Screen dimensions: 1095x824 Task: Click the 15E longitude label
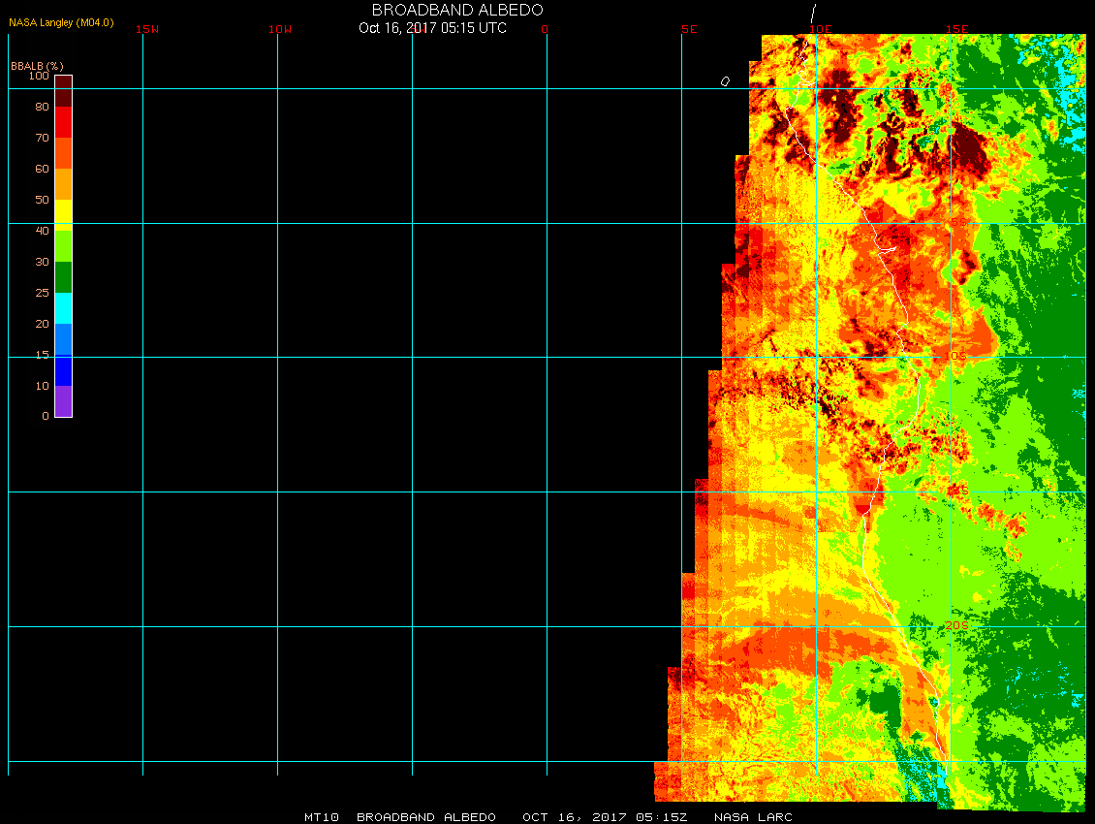[957, 29]
